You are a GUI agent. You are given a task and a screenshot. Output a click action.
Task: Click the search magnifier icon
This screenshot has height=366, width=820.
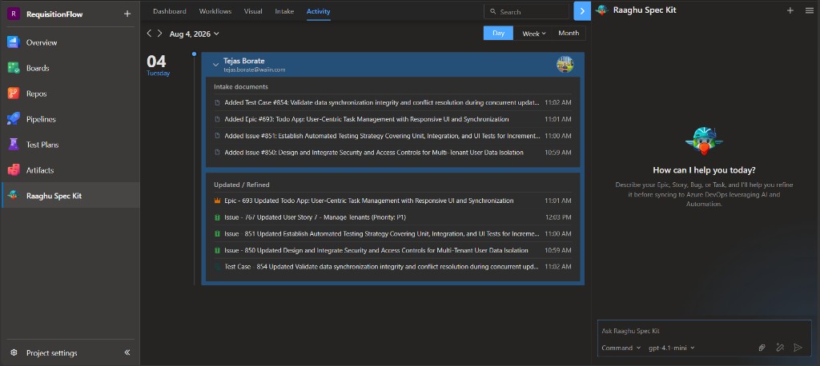pyautogui.click(x=493, y=11)
